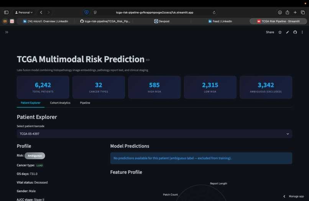The height and width of the screenshot is (201, 309).
Task: Copy the title anchor link icon
Action: (148, 60)
